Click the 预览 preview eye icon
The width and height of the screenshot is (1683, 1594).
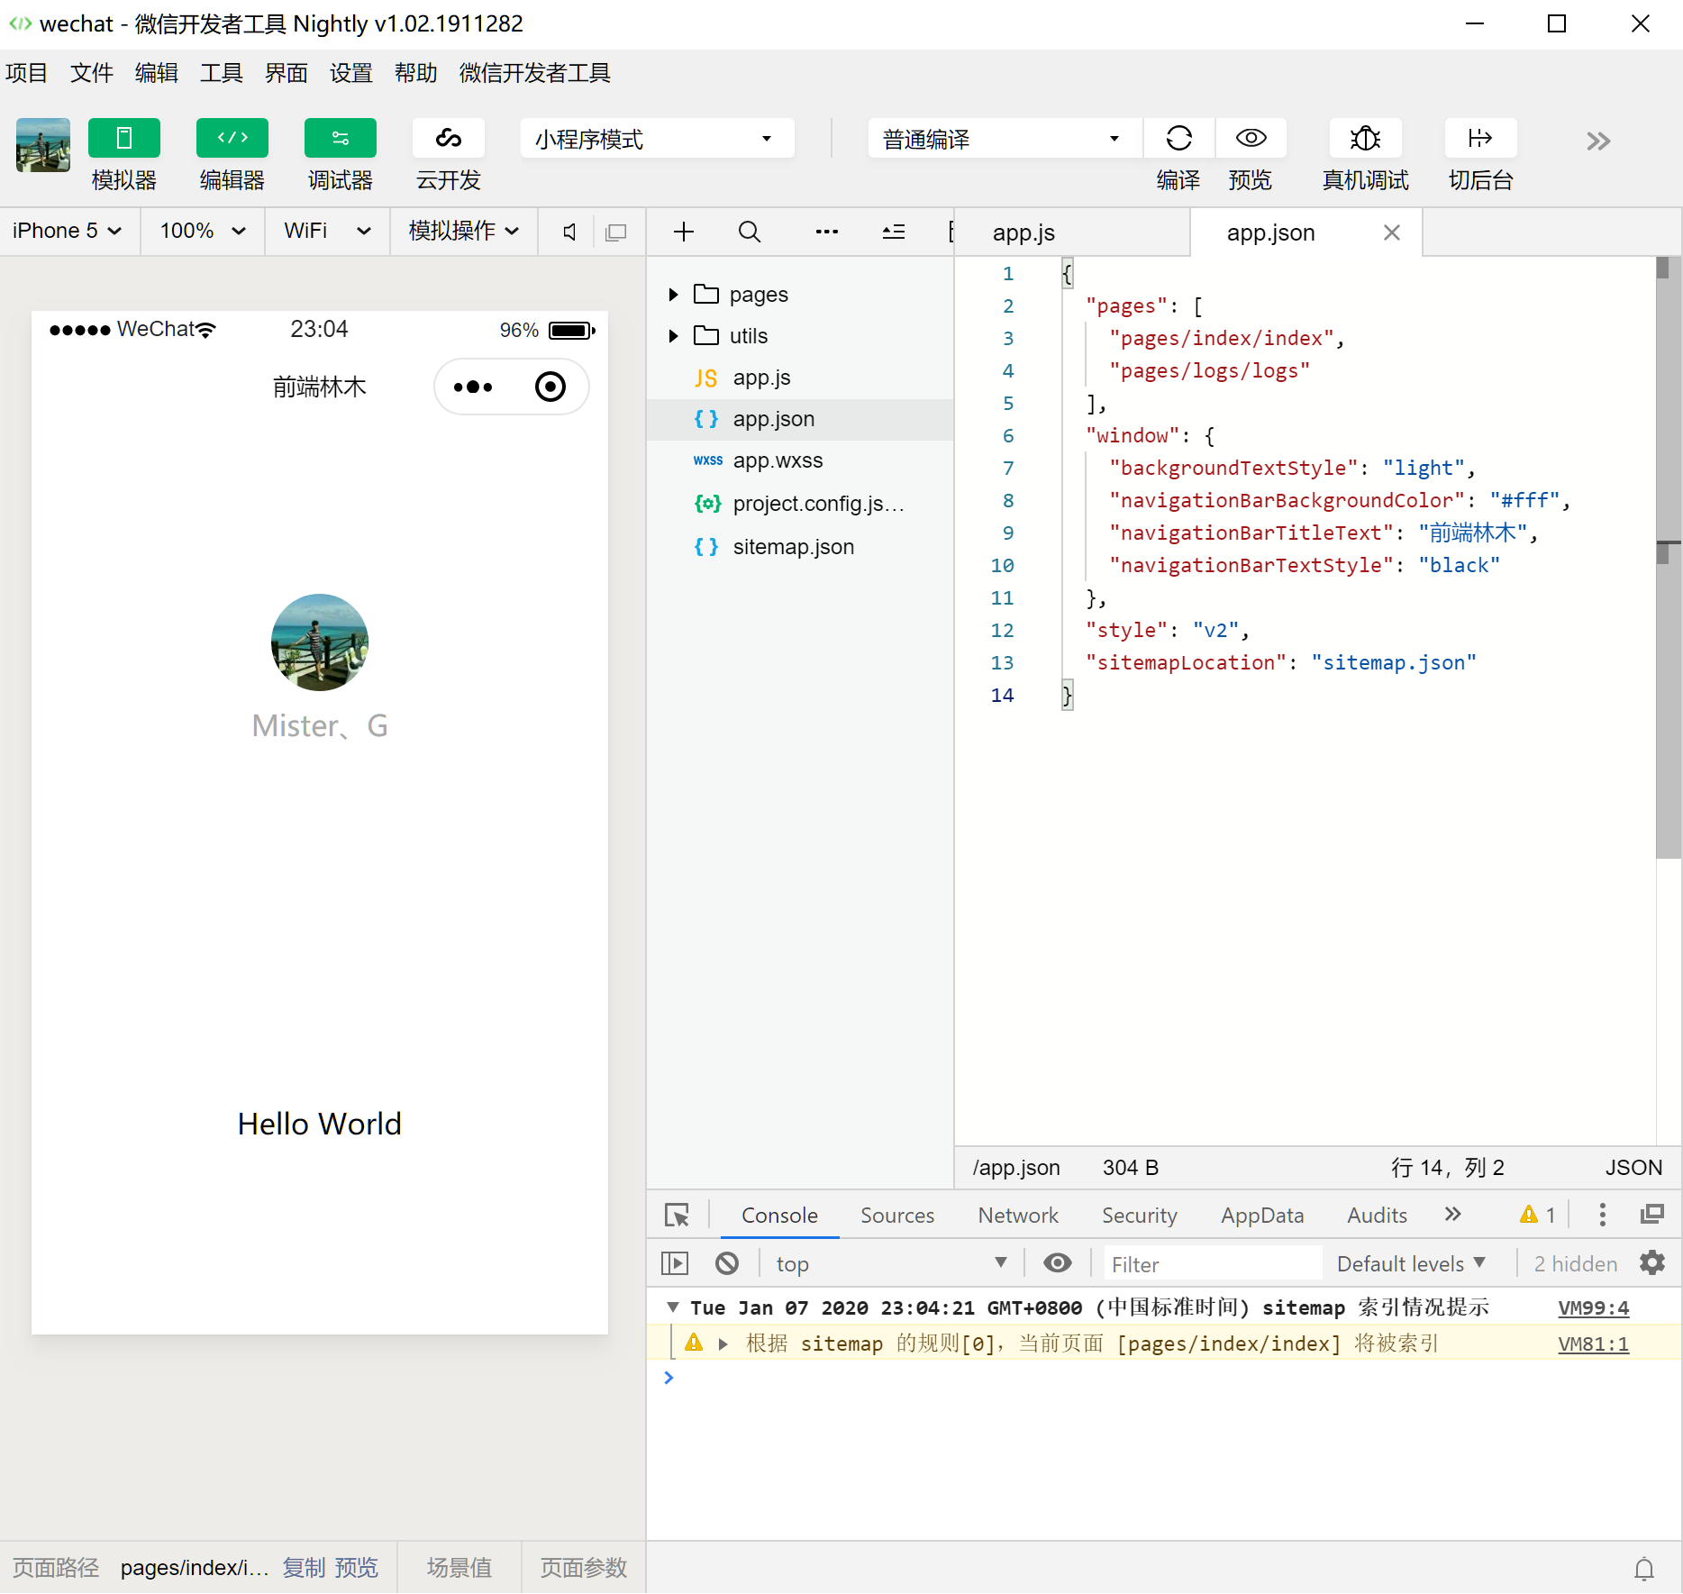pyautogui.click(x=1251, y=138)
